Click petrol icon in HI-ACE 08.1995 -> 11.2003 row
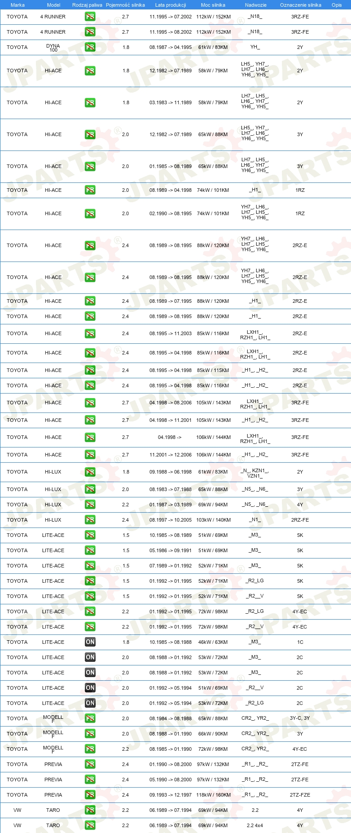 (x=90, y=333)
